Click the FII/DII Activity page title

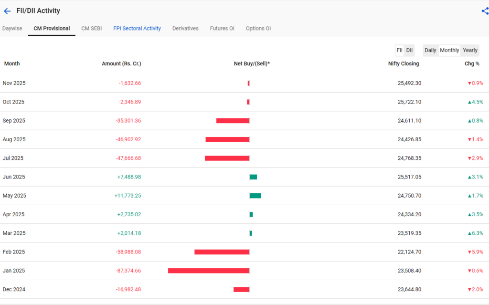pos(38,11)
